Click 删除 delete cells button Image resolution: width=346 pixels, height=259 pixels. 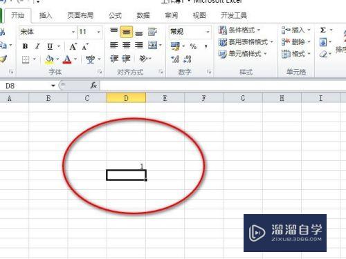296,42
